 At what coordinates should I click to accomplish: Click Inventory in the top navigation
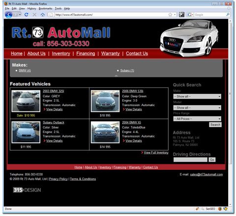coord(61,54)
